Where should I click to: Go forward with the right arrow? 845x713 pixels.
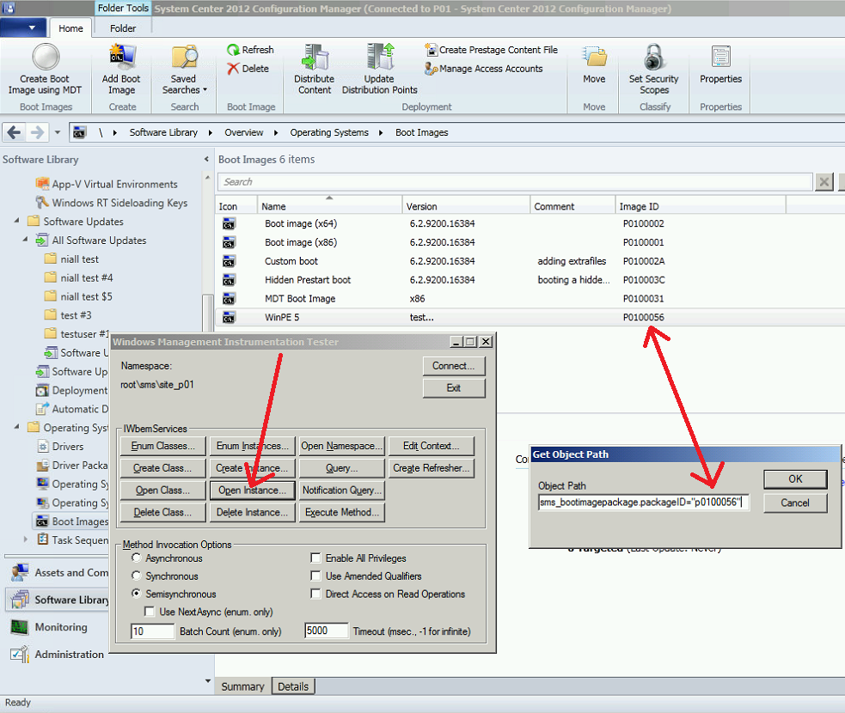[37, 132]
